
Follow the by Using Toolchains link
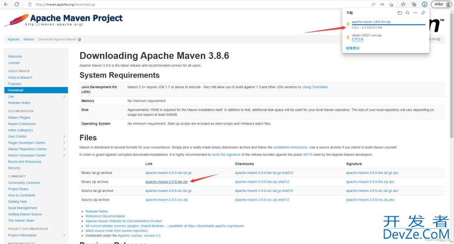[x=313, y=87]
